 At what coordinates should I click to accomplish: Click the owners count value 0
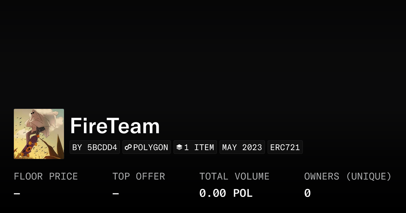[x=307, y=193]
